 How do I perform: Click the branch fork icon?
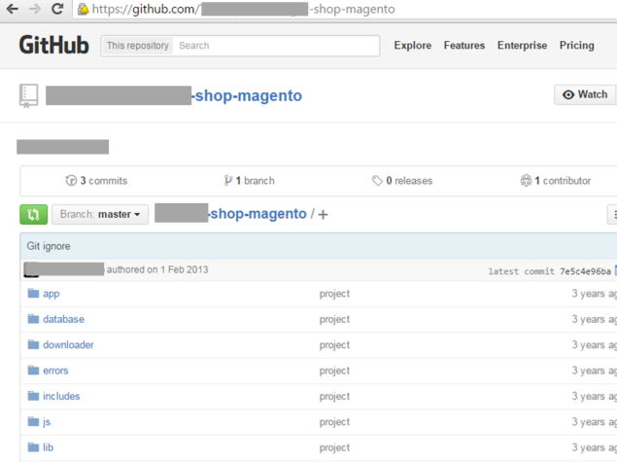pos(227,181)
